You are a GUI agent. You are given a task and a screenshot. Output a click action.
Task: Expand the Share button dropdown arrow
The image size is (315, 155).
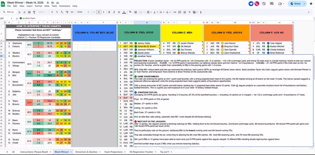(x=305, y=4)
